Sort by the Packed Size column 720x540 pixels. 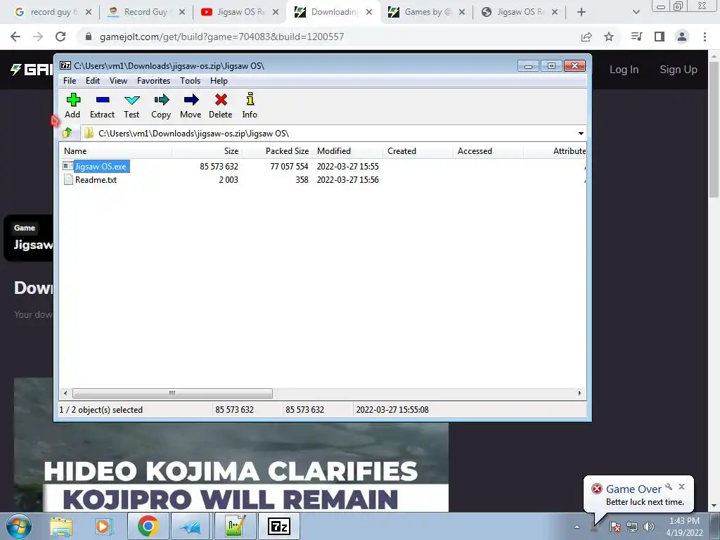click(x=277, y=151)
